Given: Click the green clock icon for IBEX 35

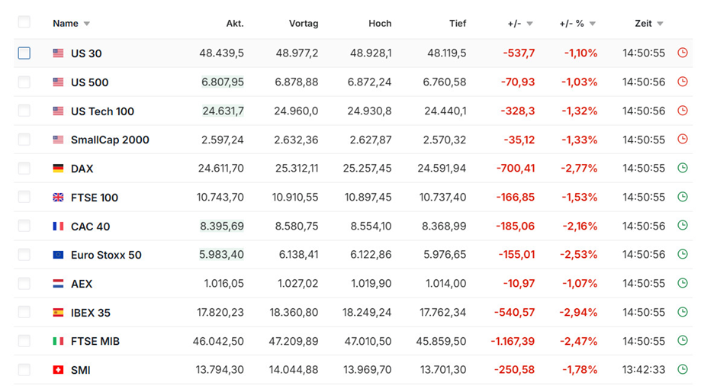Looking at the screenshot, I should 683,312.
